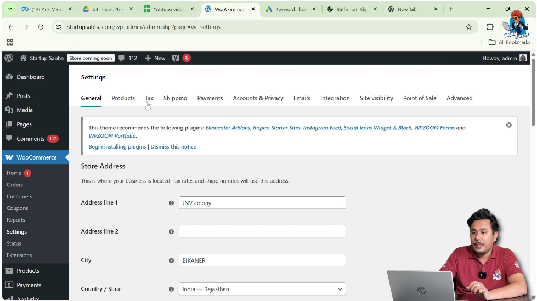Bookmark page with star icon
537x301 pixels.
click(x=468, y=27)
